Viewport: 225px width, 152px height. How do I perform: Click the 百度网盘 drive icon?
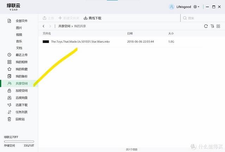9,98
